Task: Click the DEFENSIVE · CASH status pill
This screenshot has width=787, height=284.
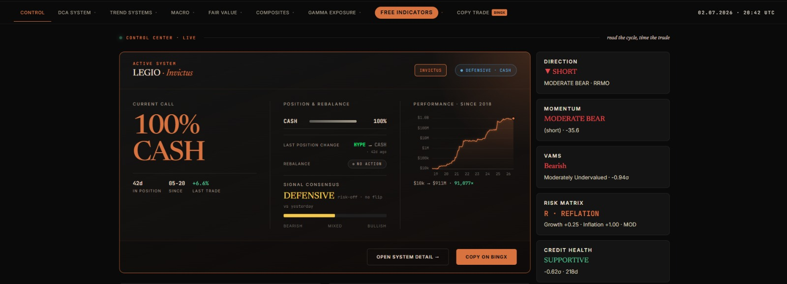Action: [x=485, y=70]
